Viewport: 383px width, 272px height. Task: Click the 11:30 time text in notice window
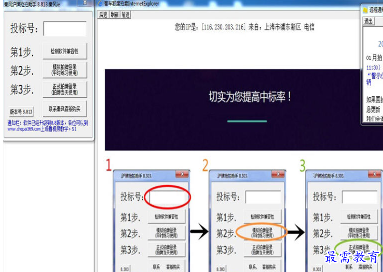(x=373, y=67)
